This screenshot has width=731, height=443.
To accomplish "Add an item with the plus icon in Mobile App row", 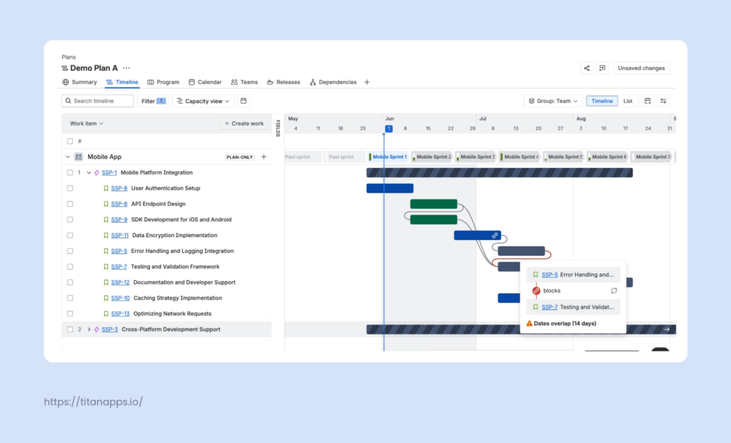I will (x=264, y=157).
